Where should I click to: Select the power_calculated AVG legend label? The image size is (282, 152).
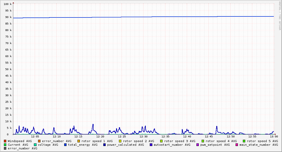tap(125, 145)
